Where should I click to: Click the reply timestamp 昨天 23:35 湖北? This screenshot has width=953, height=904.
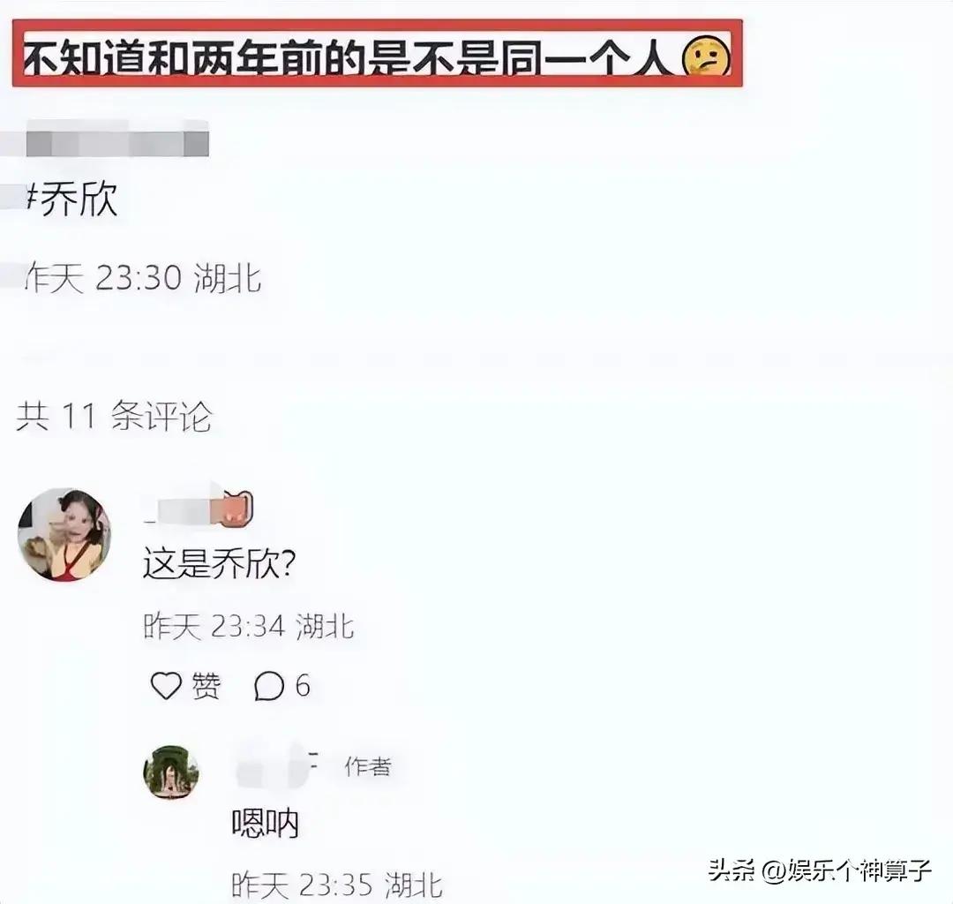tap(337, 885)
